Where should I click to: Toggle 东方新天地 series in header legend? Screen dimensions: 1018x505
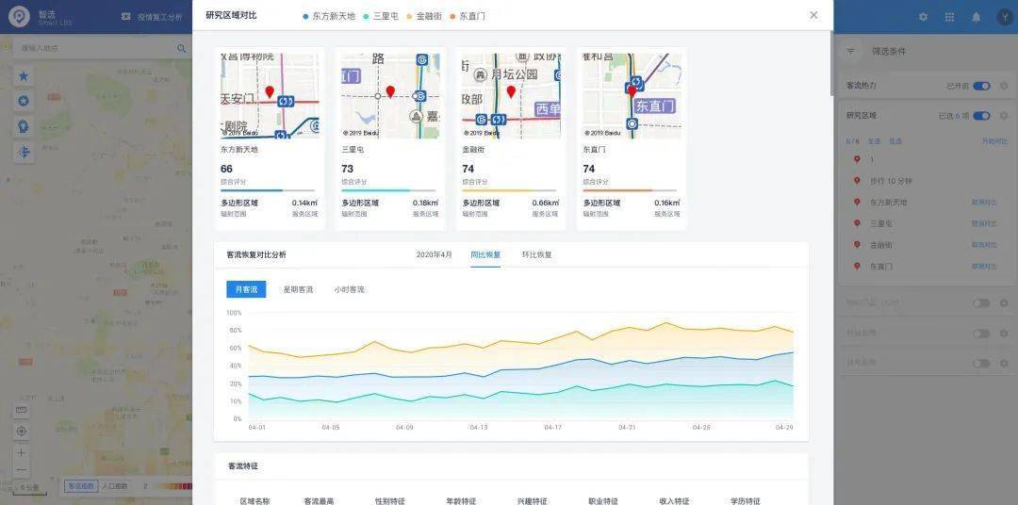point(329,16)
